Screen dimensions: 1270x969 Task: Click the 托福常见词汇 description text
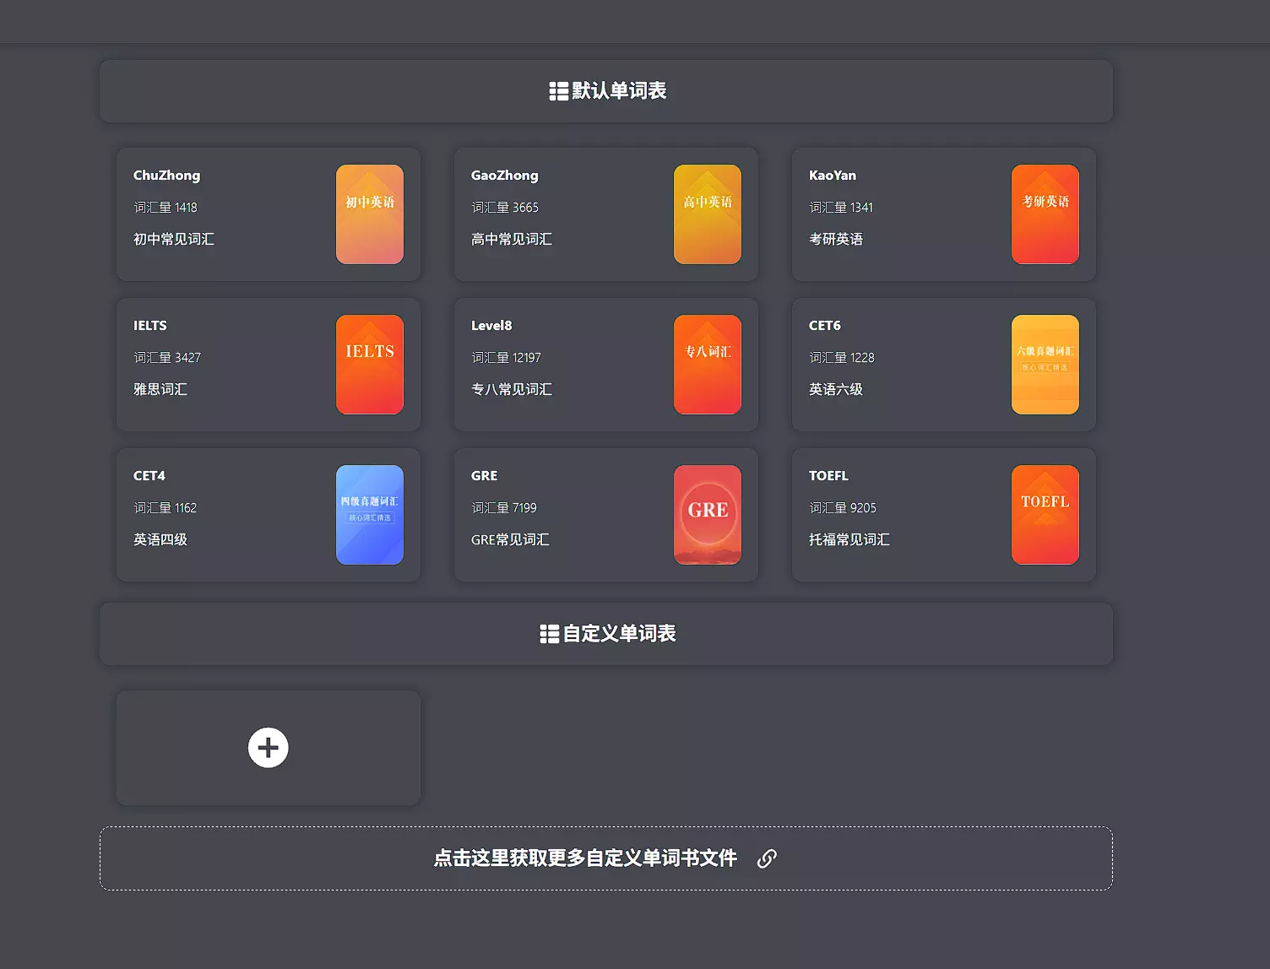pos(849,539)
